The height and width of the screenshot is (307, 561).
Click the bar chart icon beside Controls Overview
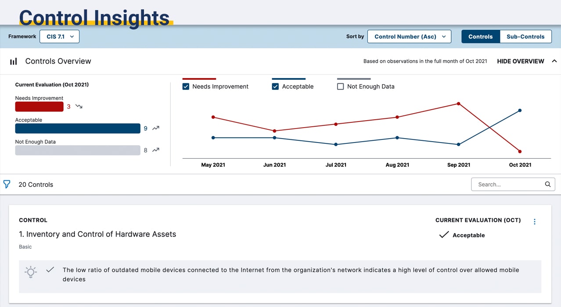14,61
